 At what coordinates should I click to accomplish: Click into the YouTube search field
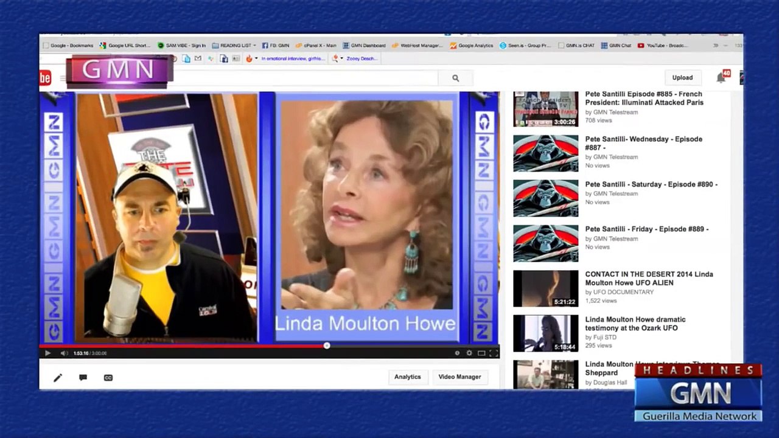[x=304, y=78]
